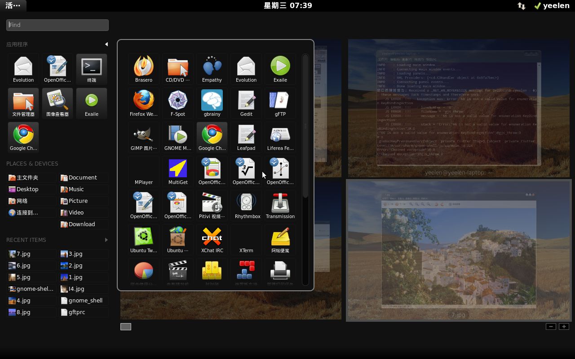Open recent item 6.jpg

pyautogui.click(x=31, y=265)
